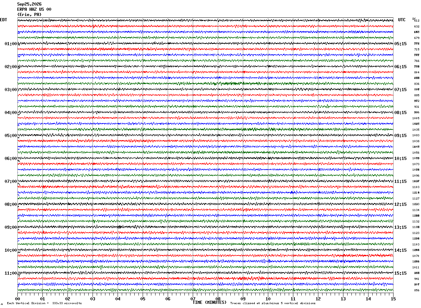Click the traces clipped footnote text
Screen dimensions: 421x308
(273, 303)
